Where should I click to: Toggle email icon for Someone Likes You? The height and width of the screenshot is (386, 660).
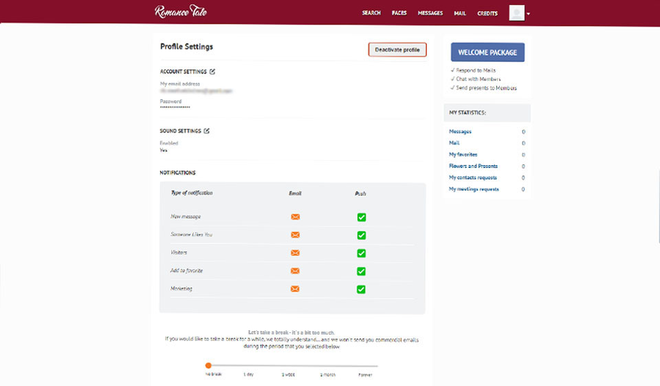coord(295,235)
